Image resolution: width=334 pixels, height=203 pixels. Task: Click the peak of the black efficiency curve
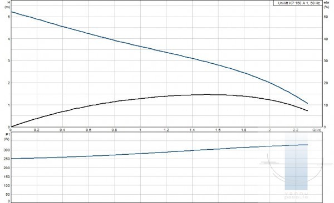[x=207, y=94]
